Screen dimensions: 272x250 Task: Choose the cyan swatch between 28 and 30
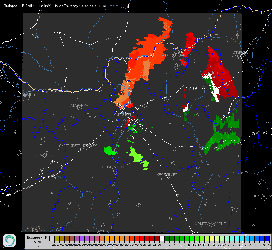pyautogui.click(x=237, y=238)
